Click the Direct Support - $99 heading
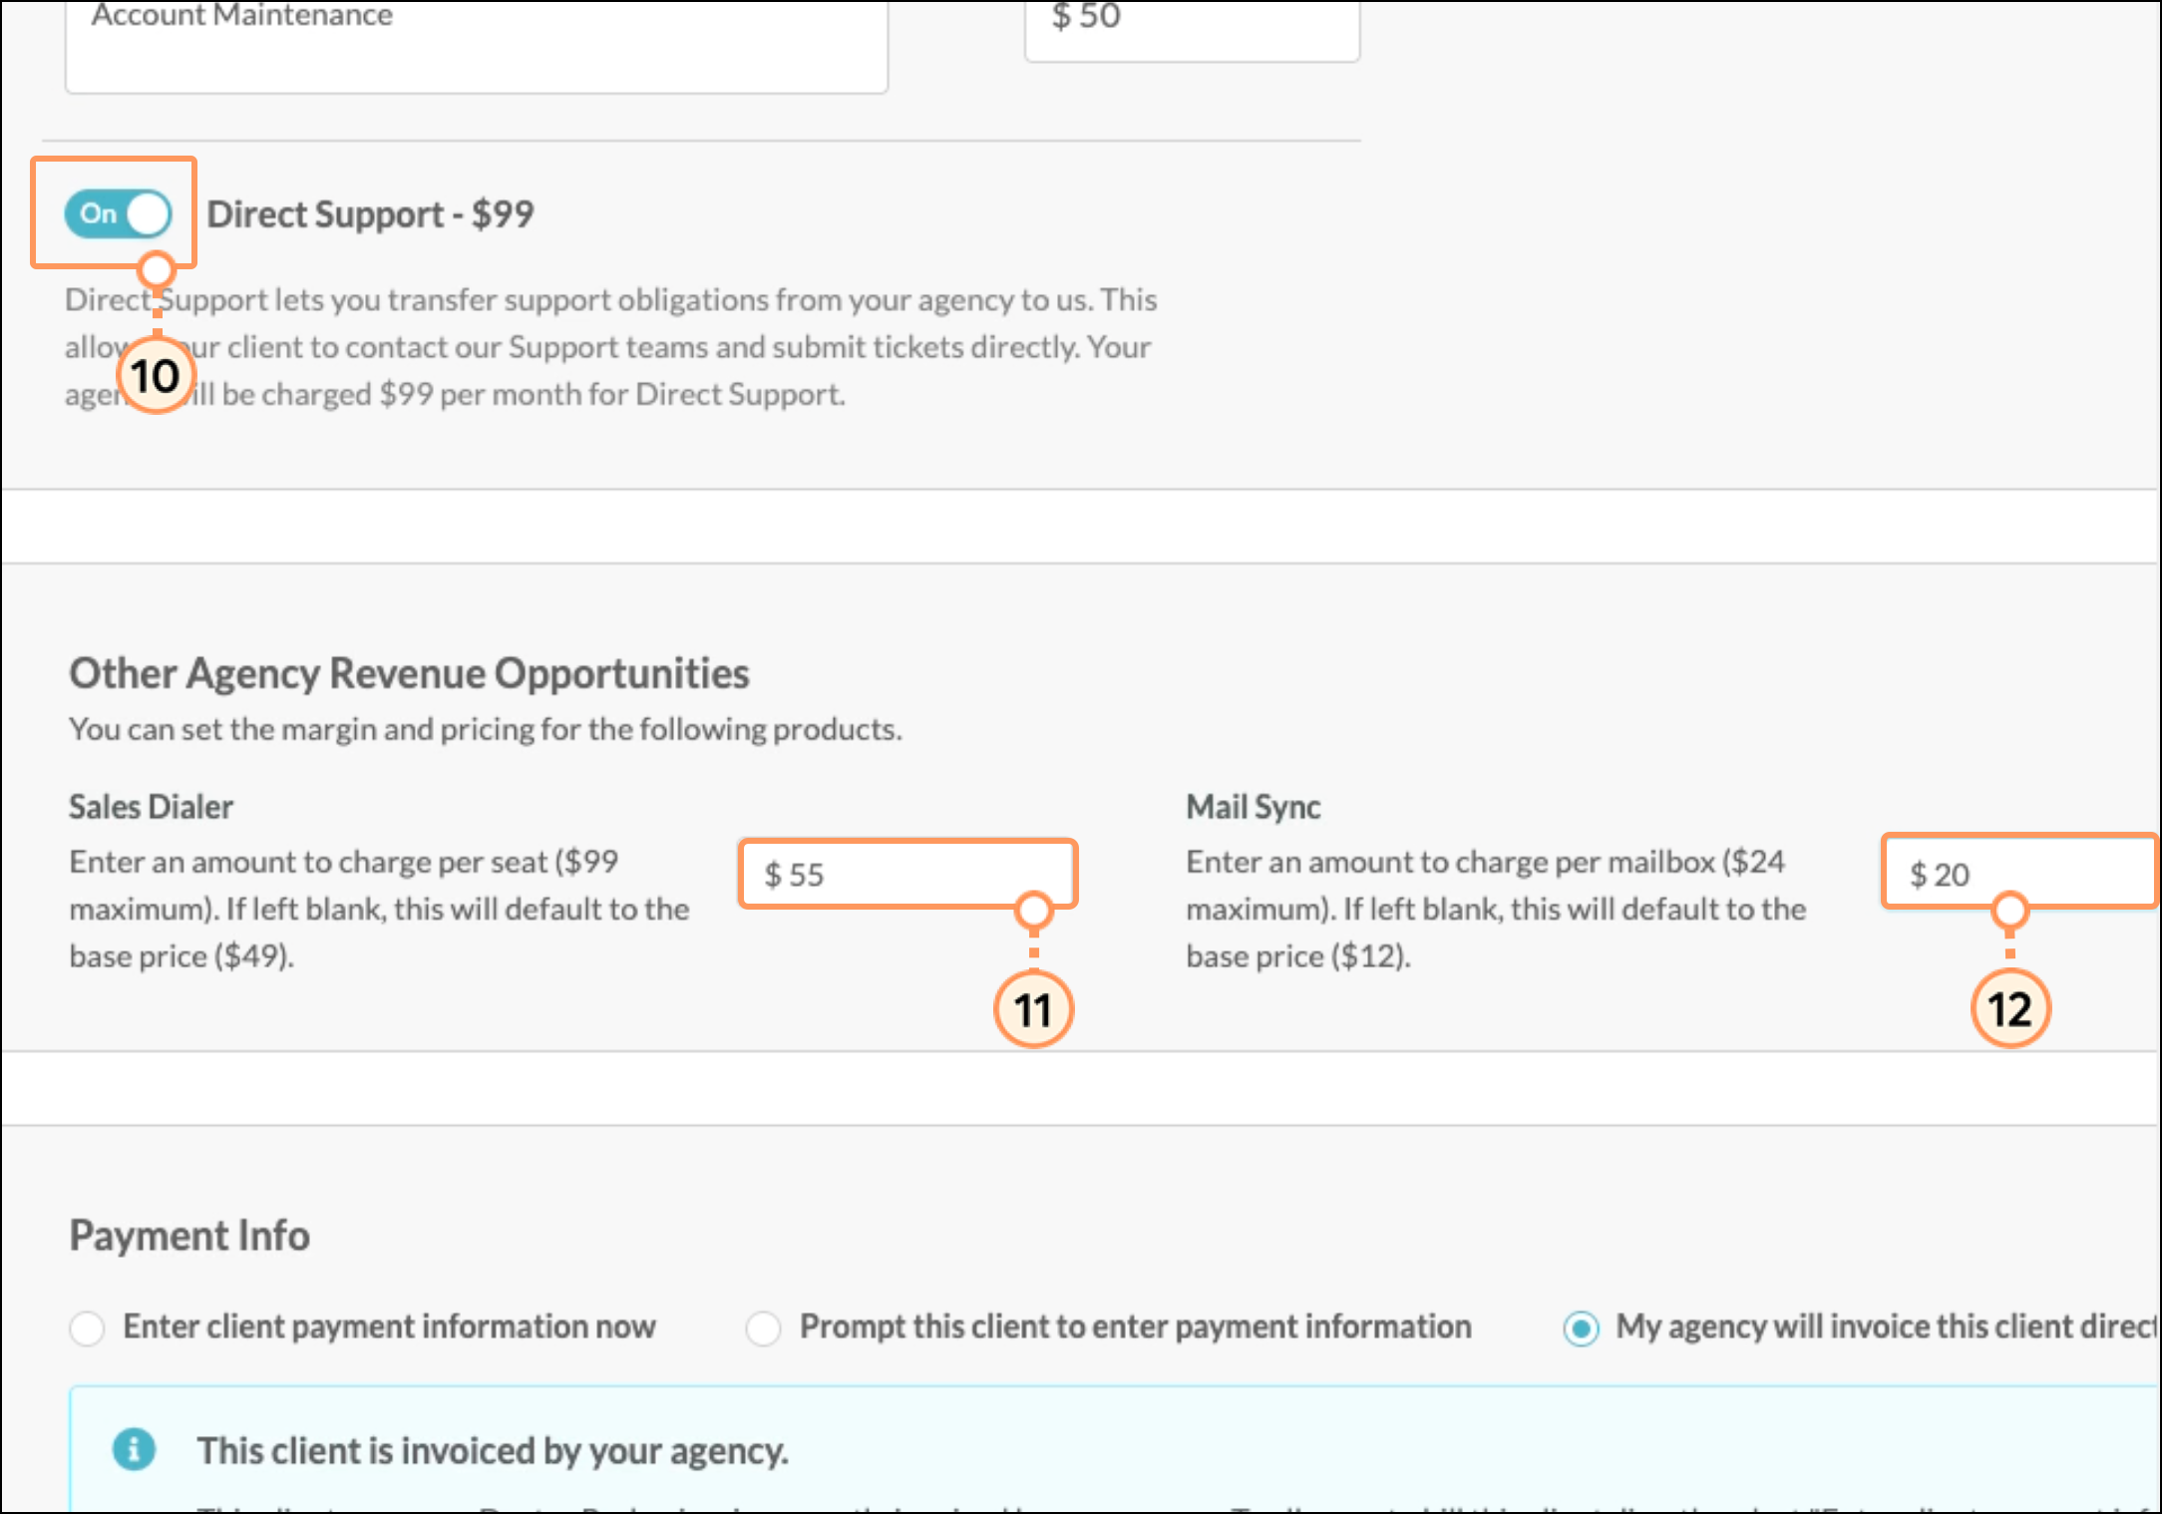The height and width of the screenshot is (1514, 2162). 370,214
